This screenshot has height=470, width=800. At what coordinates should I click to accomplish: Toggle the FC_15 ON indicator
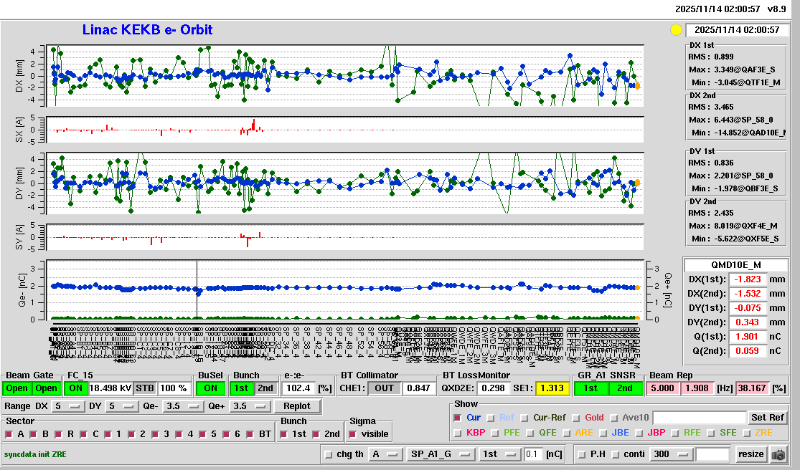[x=75, y=388]
